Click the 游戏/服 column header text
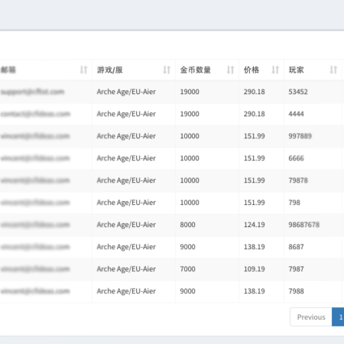Screen dimensions: 344x344 point(110,70)
